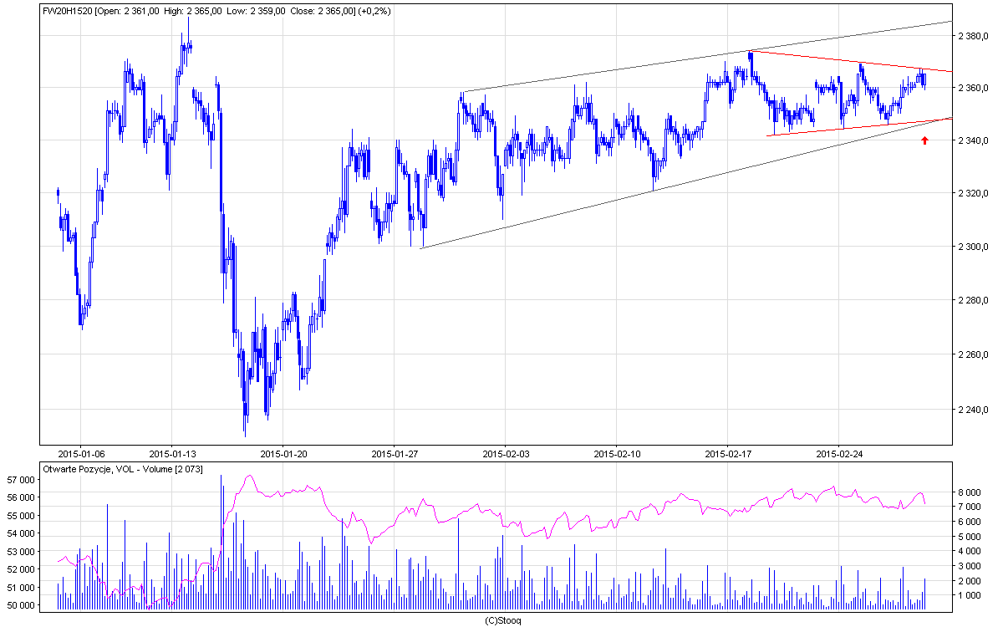Click the 54 000 open interest axis label
This screenshot has height=627, width=1003.
pos(20,533)
